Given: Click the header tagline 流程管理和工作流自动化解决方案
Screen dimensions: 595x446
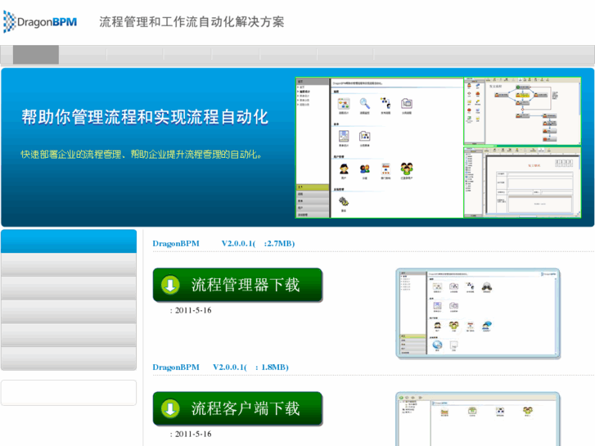Looking at the screenshot, I should point(192,21).
